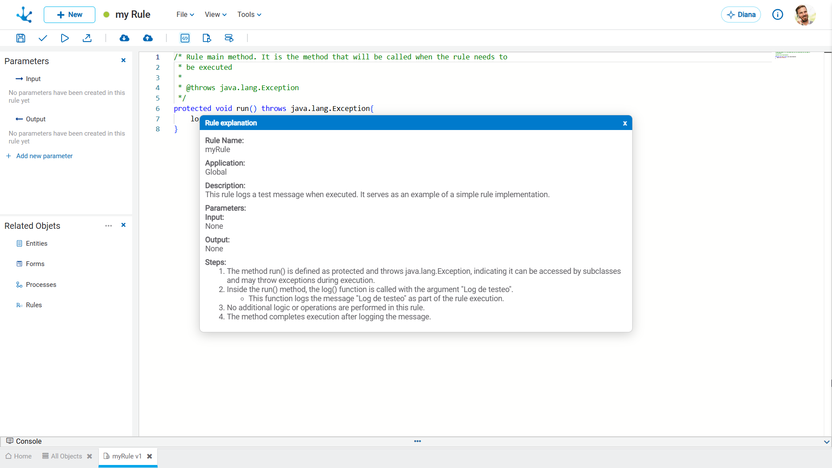This screenshot has height=468, width=832.
Task: Switch to the Home tab
Action: [19, 456]
